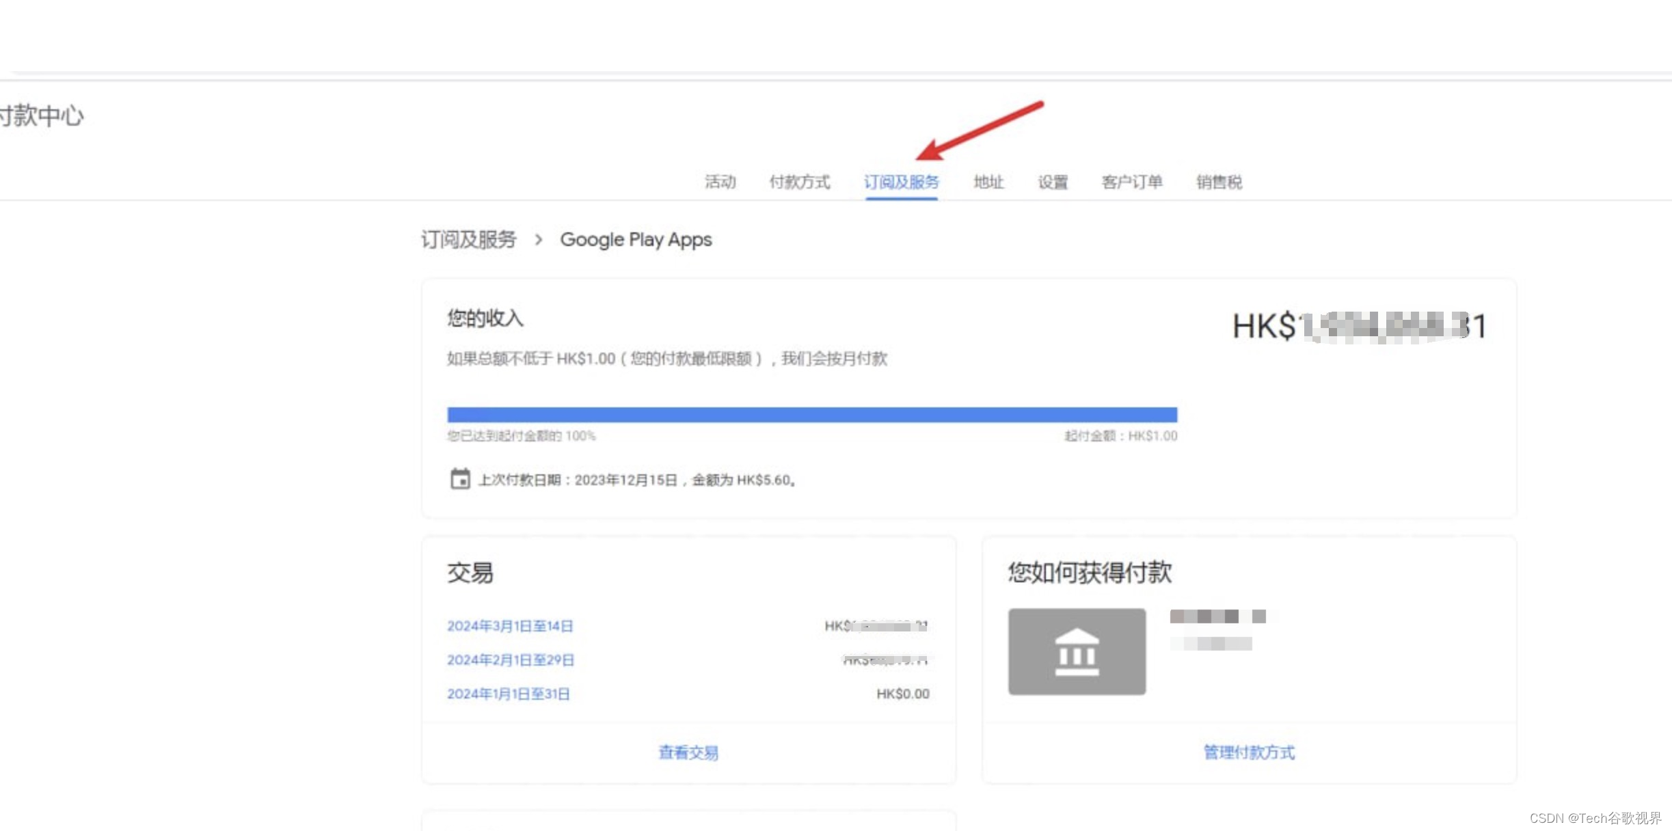1672x831 pixels.
Task: Click the calendar icon beside last payment date
Action: click(x=460, y=479)
